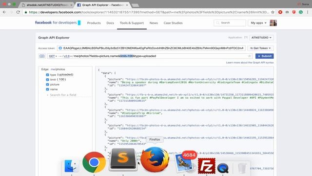Open the green circle extension icon
Image resolution: width=312 pixels, height=176 pixels.
point(301,12)
